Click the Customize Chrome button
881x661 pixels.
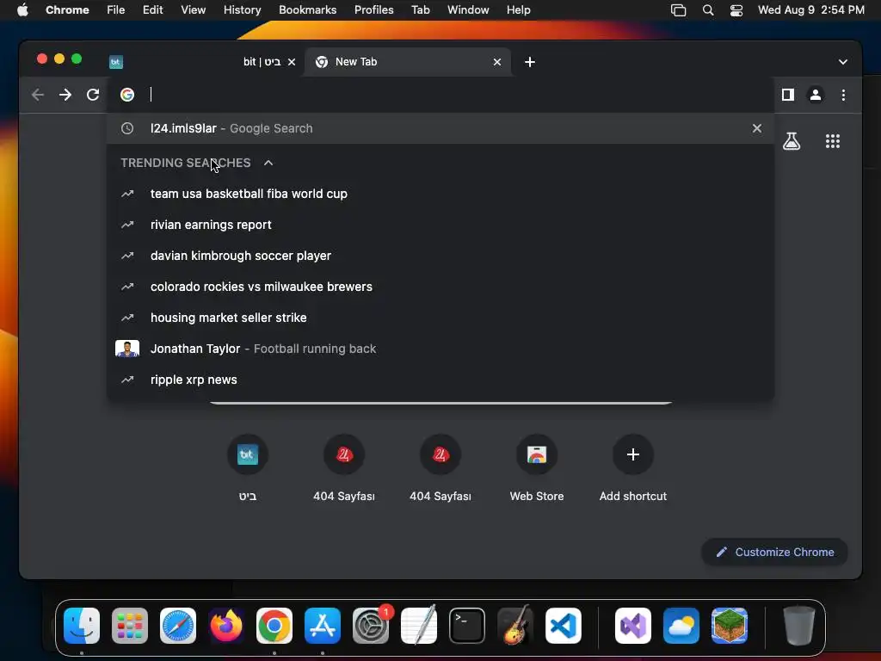(774, 552)
